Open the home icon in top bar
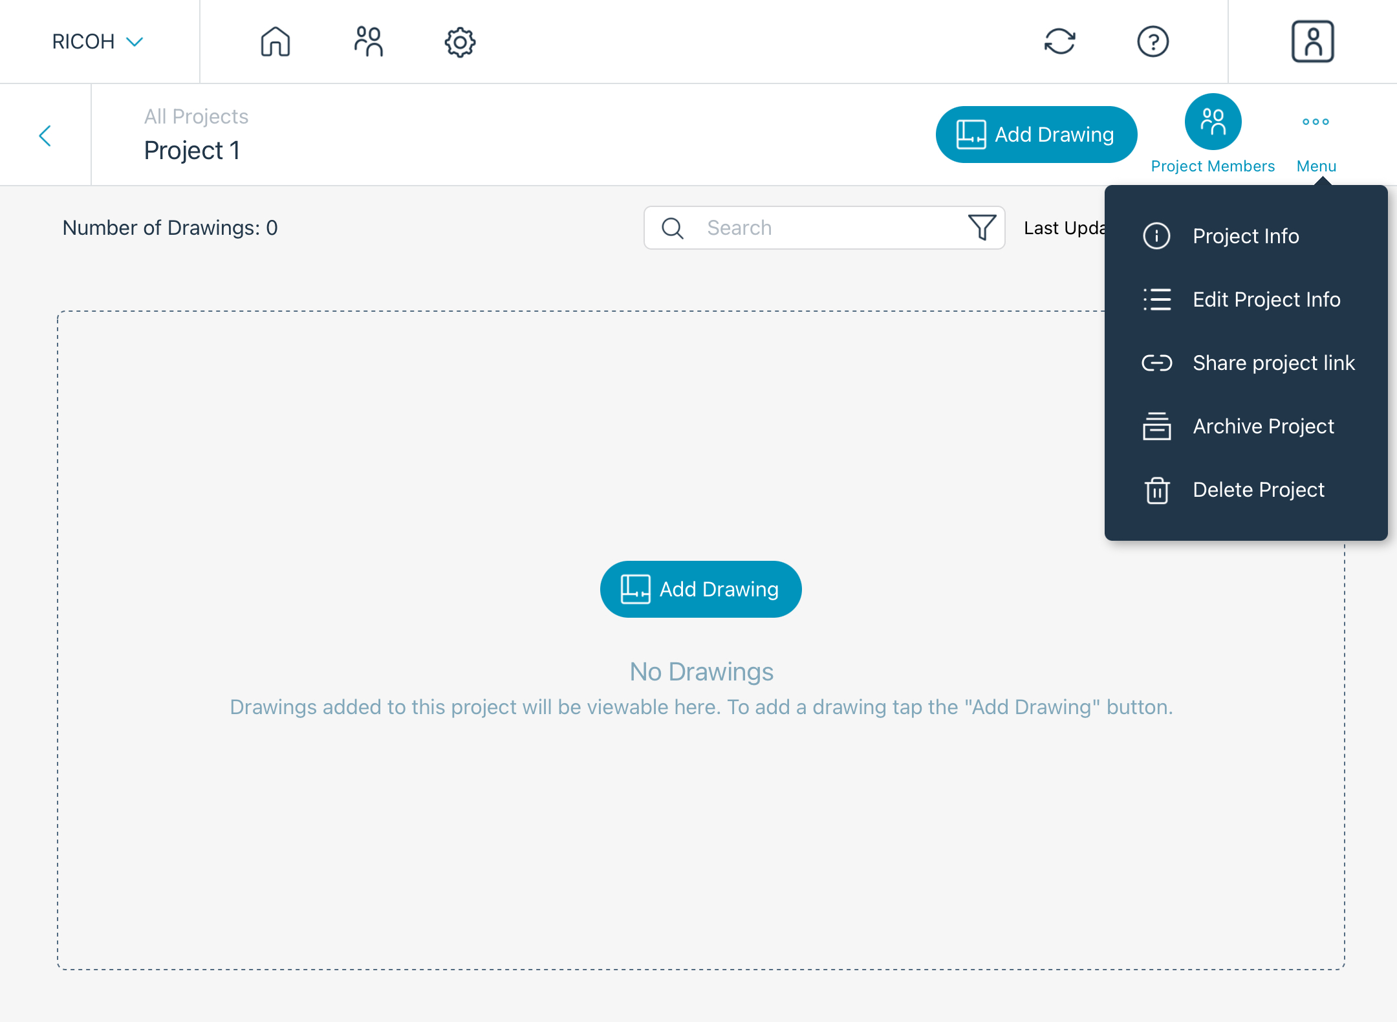This screenshot has height=1022, width=1397. 275,42
